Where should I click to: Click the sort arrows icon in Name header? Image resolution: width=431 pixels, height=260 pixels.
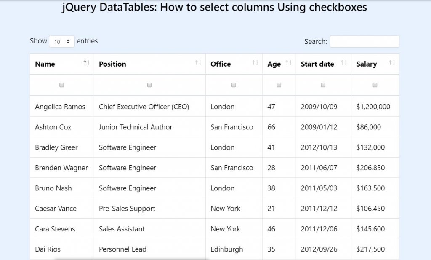coord(87,63)
